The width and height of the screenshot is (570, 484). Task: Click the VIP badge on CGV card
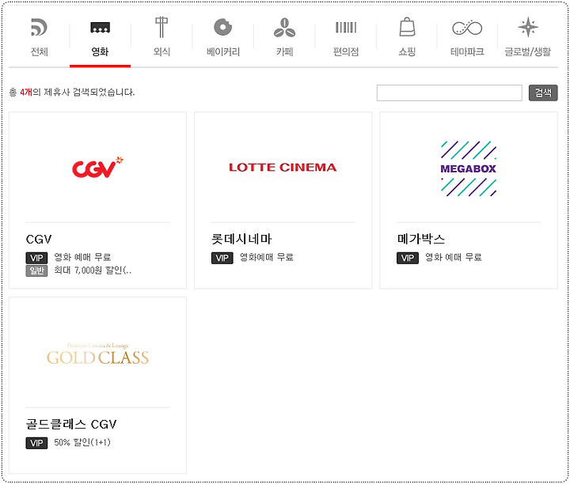pos(36,258)
